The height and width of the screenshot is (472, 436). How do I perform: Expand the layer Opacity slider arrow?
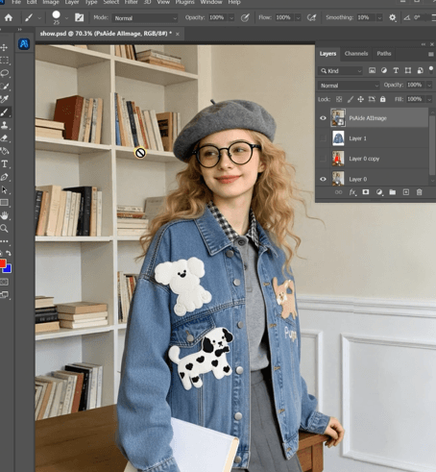click(429, 86)
